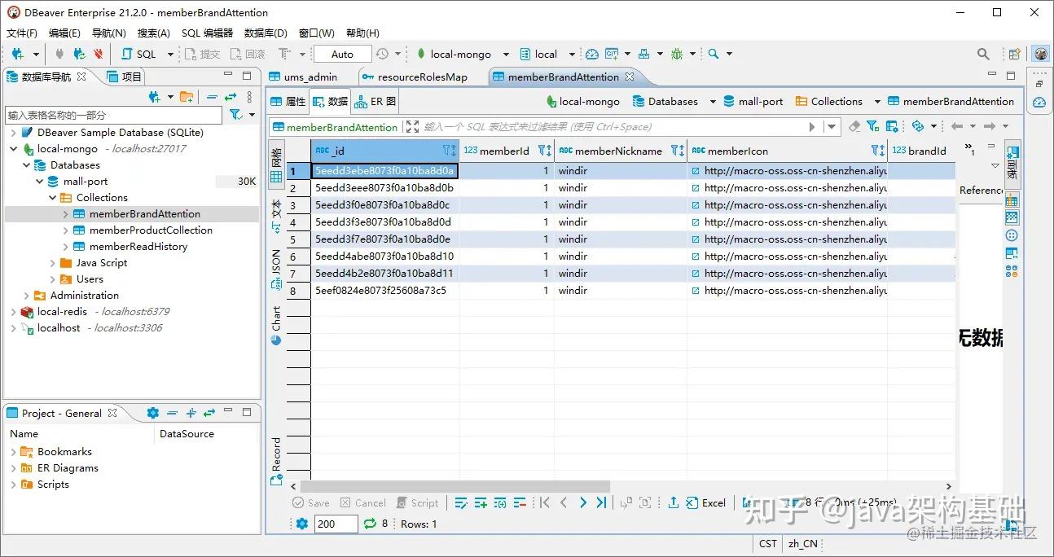The width and height of the screenshot is (1054, 557).
Task: Click the blue magnifier search tool icon
Action: coord(714,54)
